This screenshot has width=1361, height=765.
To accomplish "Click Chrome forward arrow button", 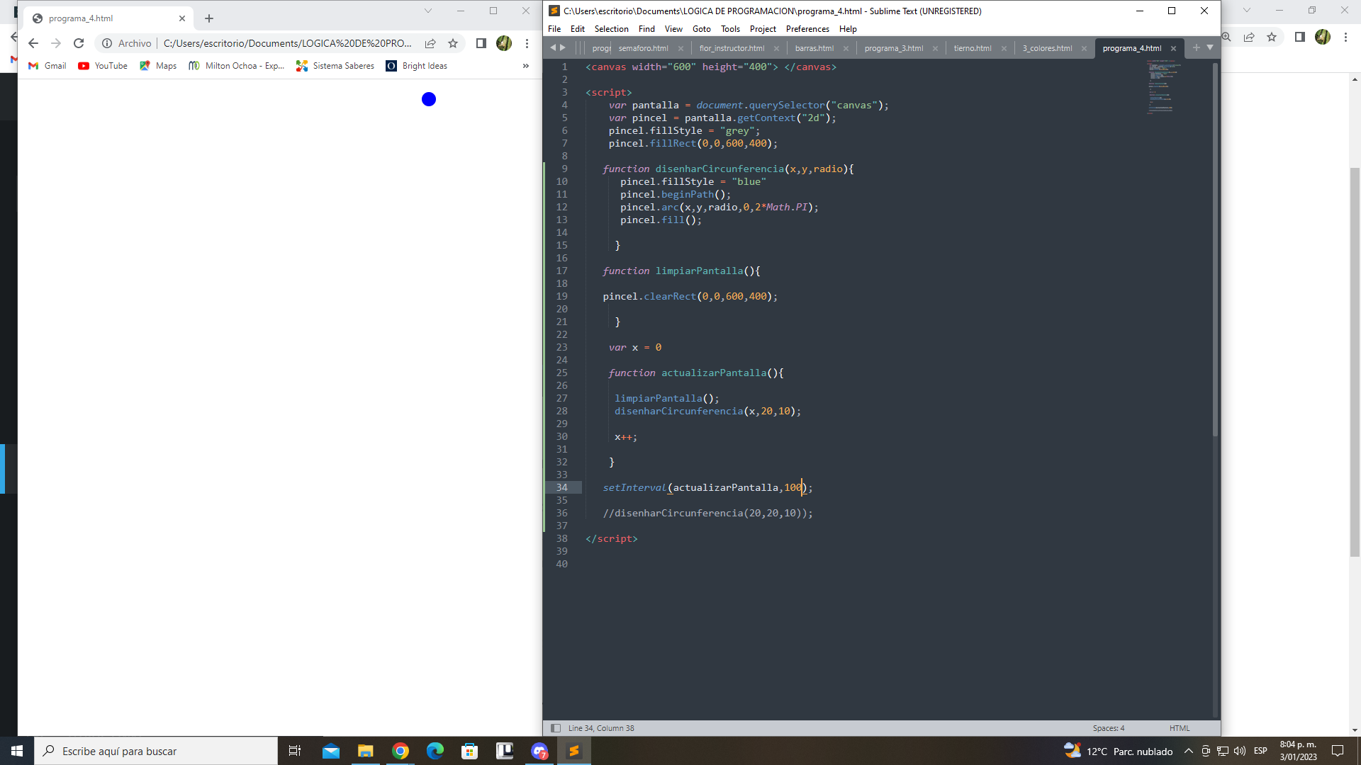I will click(56, 43).
